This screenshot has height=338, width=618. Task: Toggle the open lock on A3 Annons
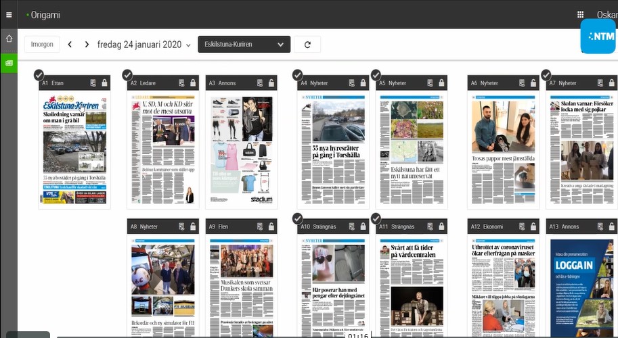point(271,83)
